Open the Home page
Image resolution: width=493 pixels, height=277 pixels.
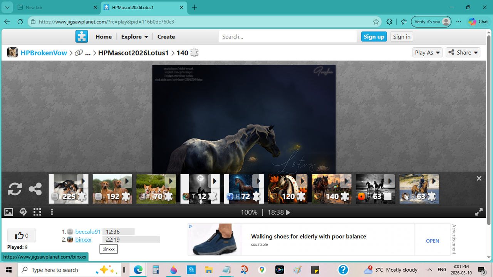click(104, 37)
